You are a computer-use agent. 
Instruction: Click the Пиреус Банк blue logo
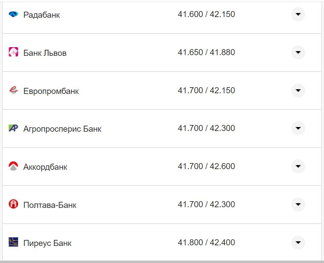point(13,242)
